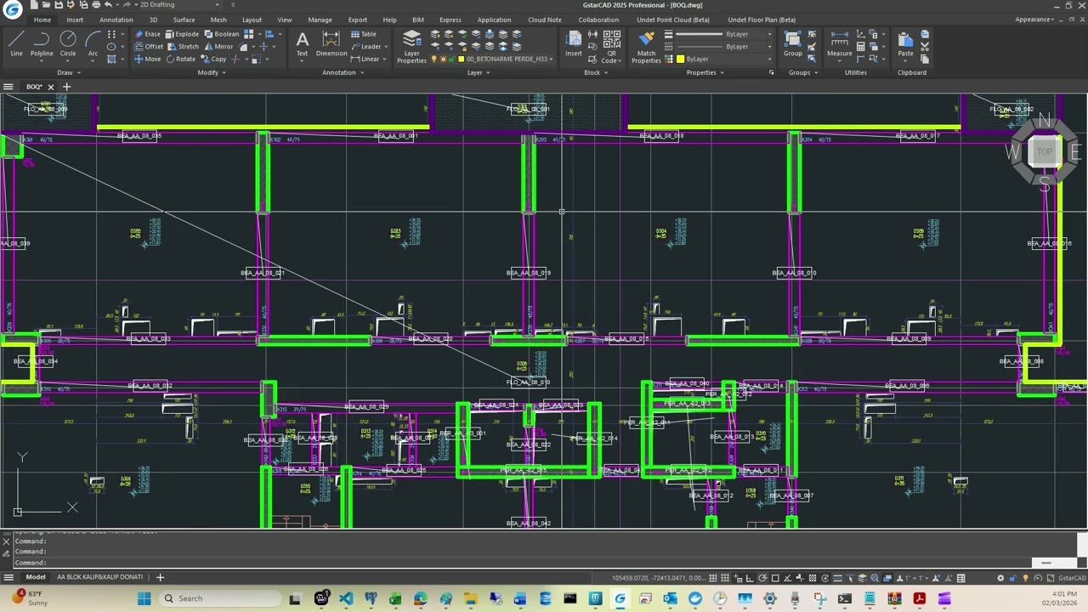Expand the Draw panel
This screenshot has height=612, width=1088.
pos(69,72)
